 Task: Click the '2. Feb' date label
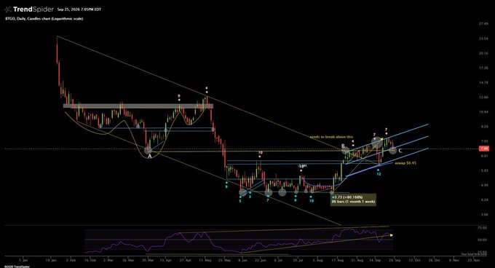click(71, 261)
